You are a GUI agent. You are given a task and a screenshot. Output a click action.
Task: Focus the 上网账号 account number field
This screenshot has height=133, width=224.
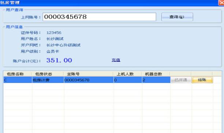click(x=99, y=17)
